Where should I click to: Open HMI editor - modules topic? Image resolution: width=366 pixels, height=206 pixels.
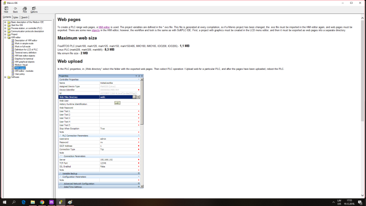tap(24, 71)
